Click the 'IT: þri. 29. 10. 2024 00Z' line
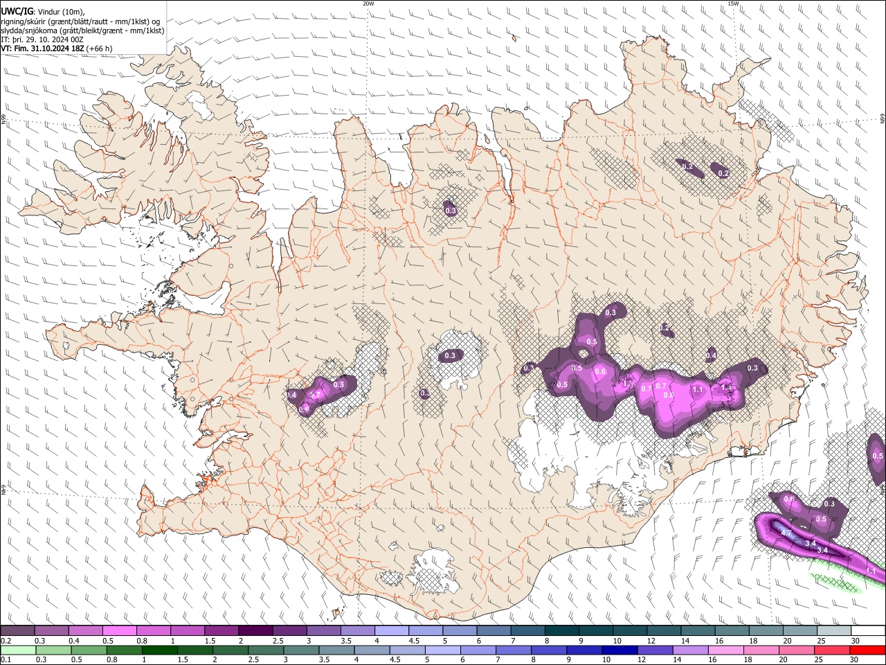Screen dimensions: 886x665 (x=41, y=39)
